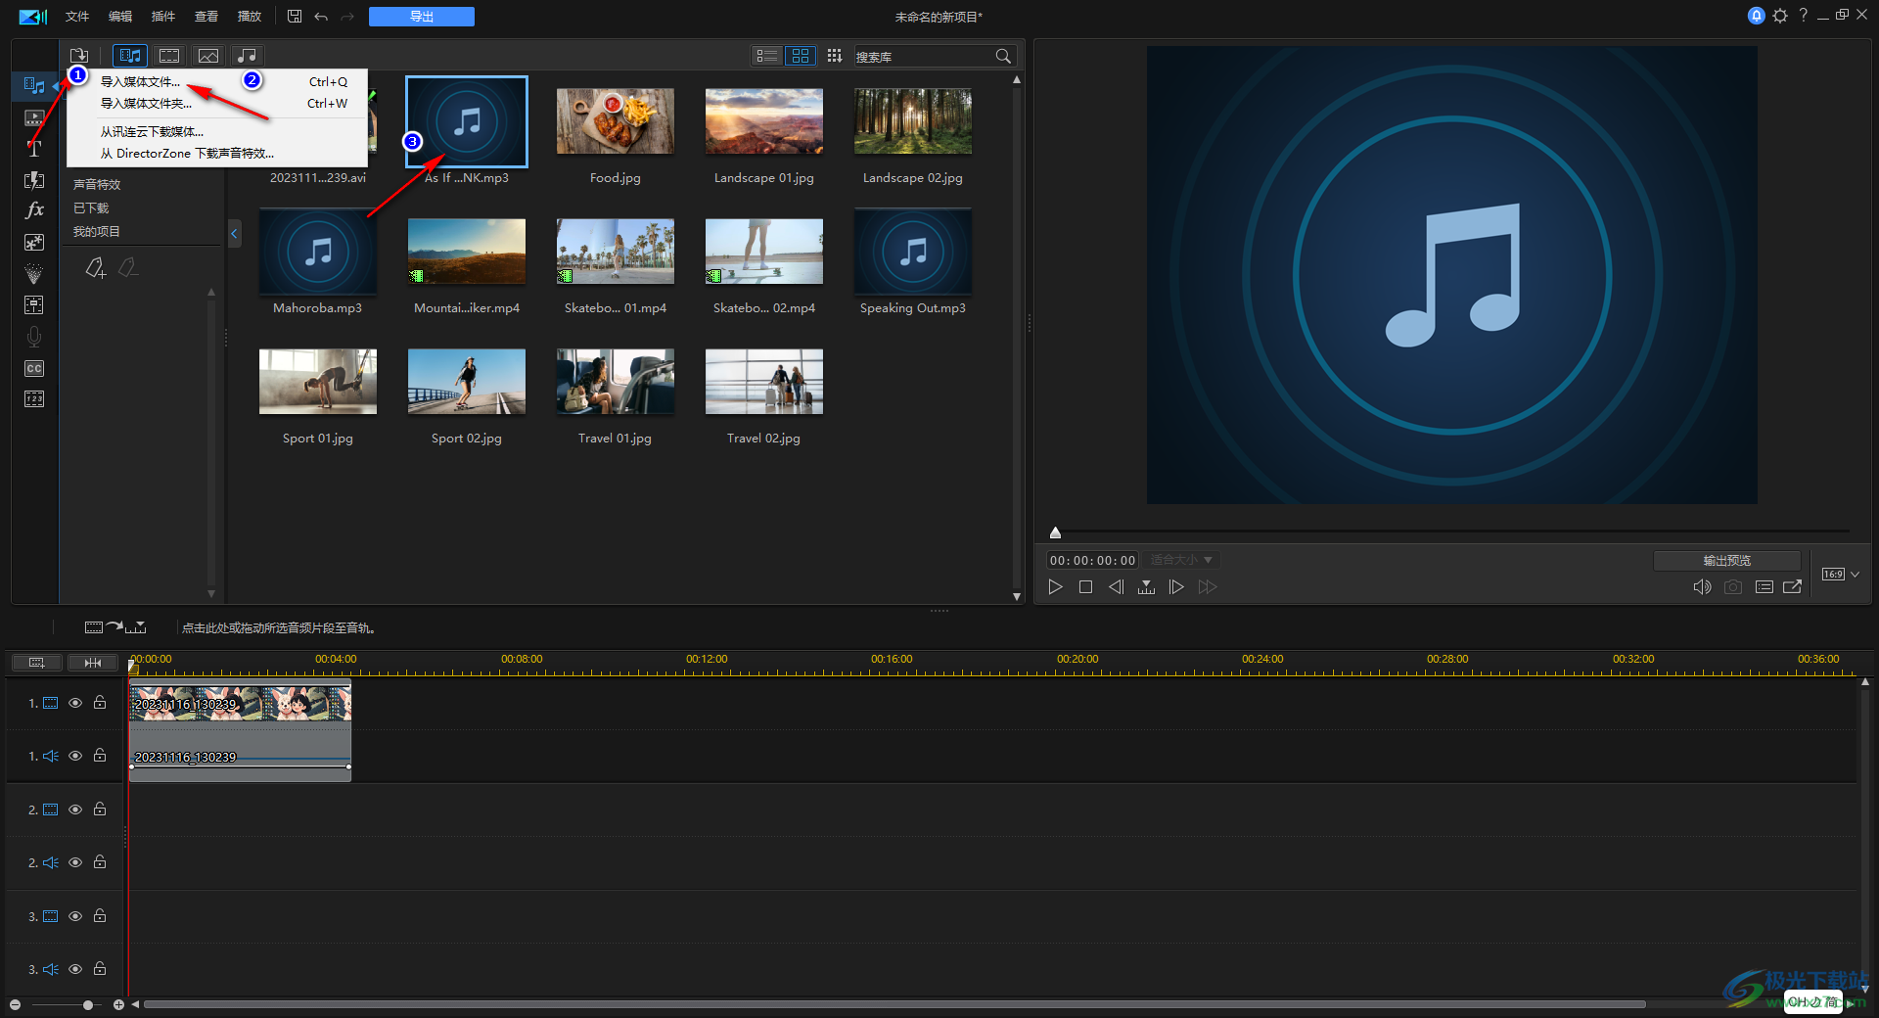Lock audio track 2

click(100, 861)
